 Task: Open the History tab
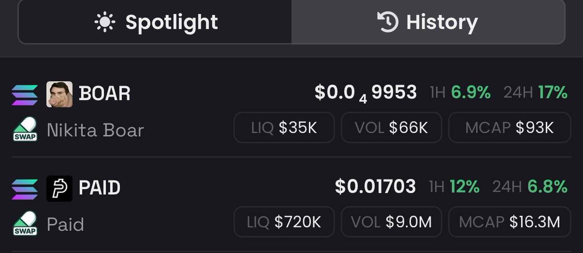[x=428, y=21]
